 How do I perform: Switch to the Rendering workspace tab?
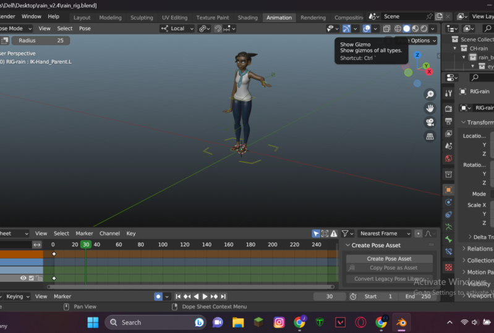(x=313, y=18)
